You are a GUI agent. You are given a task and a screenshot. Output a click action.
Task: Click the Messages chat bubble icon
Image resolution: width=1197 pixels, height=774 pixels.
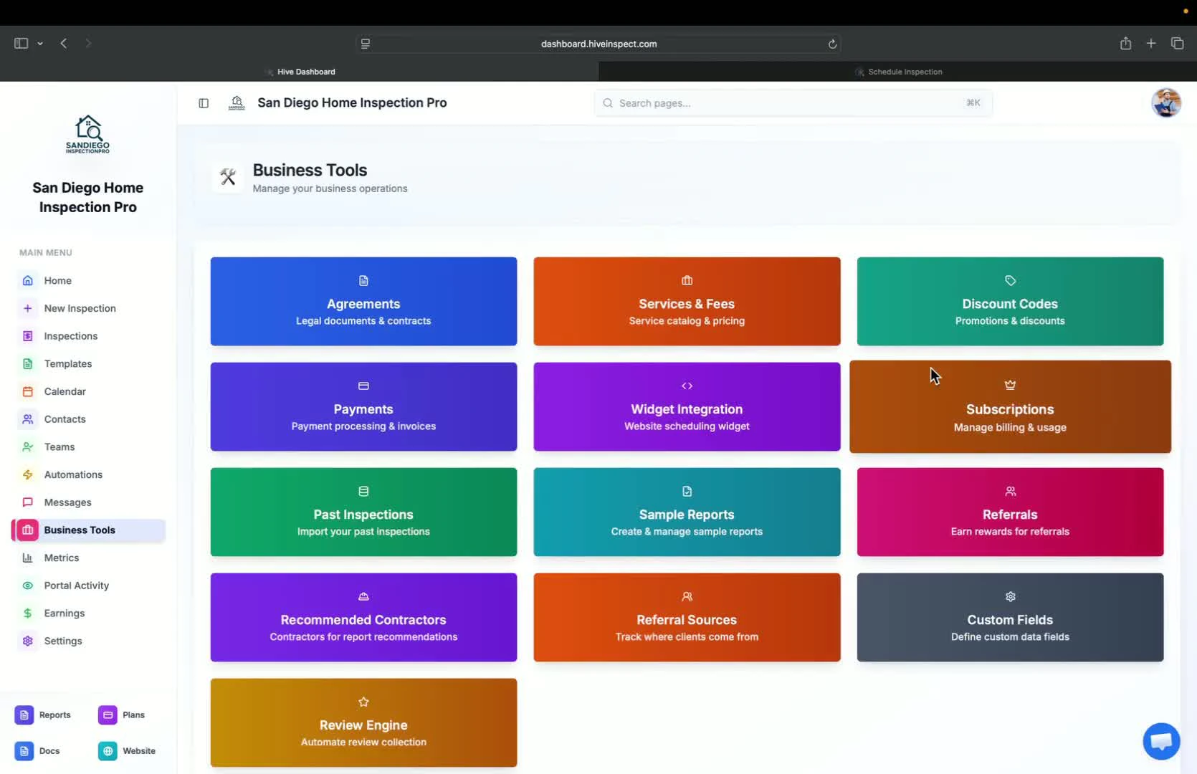point(27,502)
